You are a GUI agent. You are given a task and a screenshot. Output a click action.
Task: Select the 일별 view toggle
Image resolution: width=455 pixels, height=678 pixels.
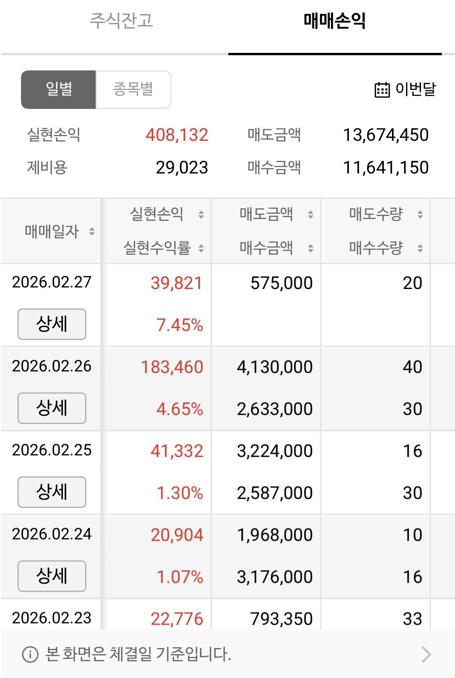pos(58,89)
